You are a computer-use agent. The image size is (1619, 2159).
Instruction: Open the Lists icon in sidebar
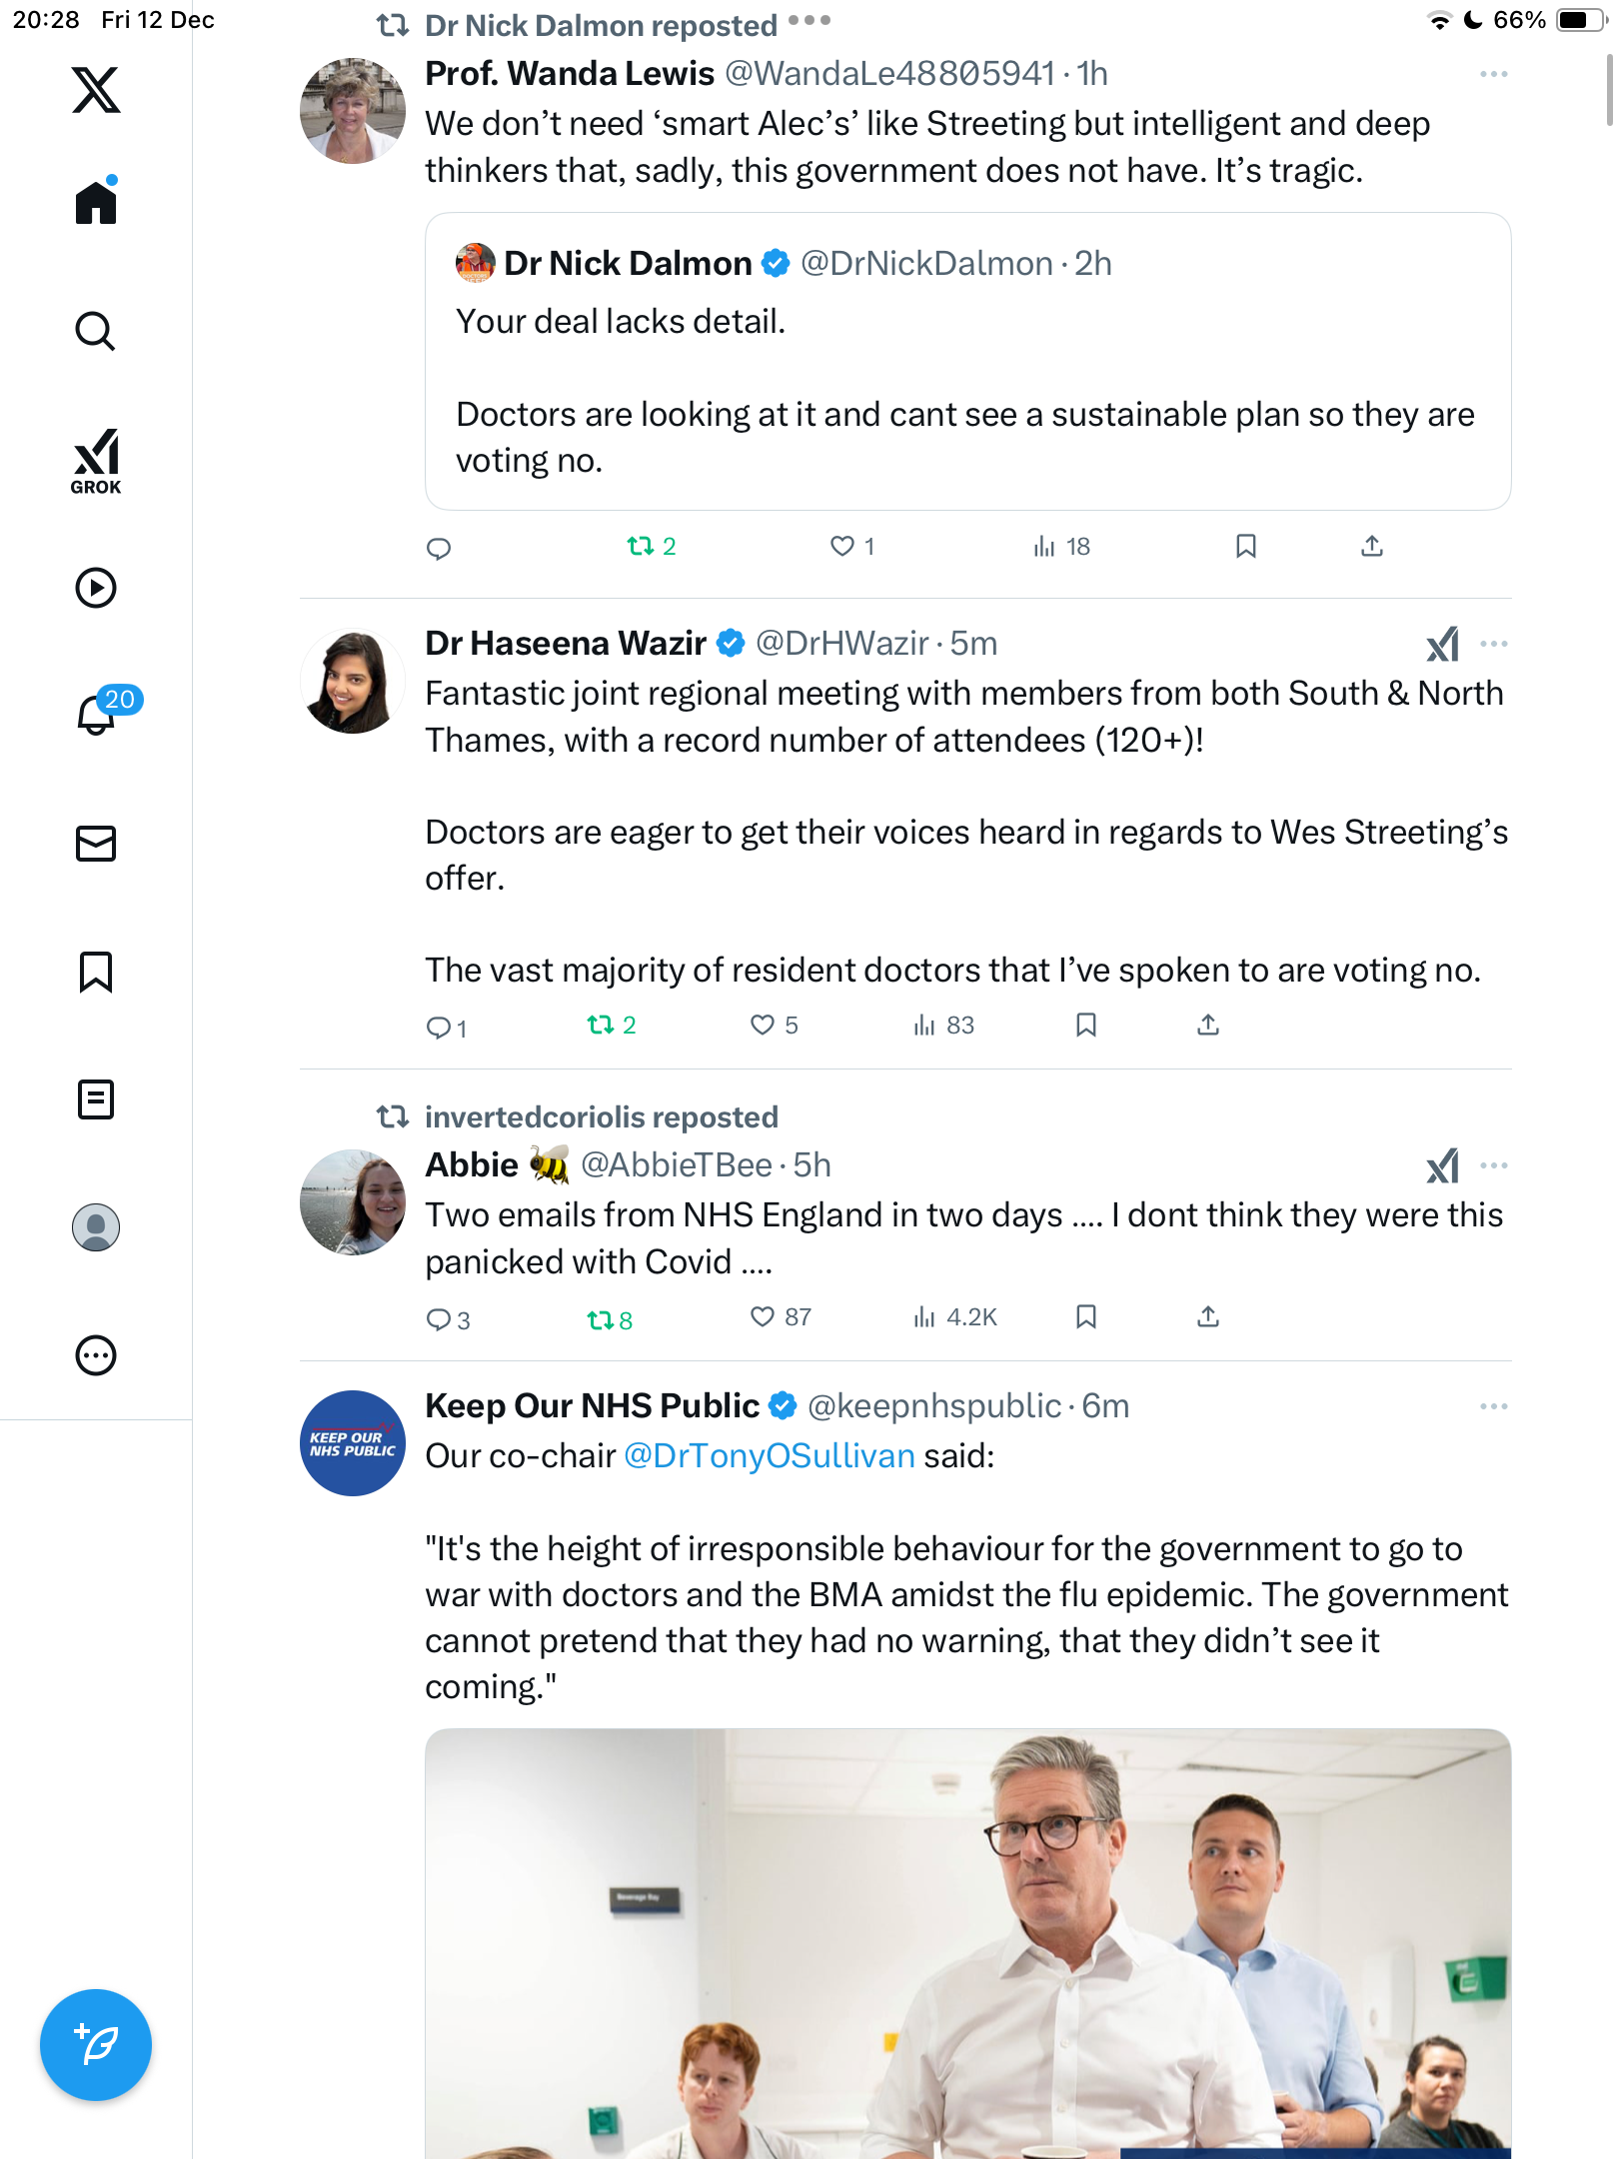pyautogui.click(x=96, y=1099)
